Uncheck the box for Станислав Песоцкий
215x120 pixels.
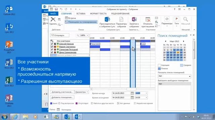52,50
